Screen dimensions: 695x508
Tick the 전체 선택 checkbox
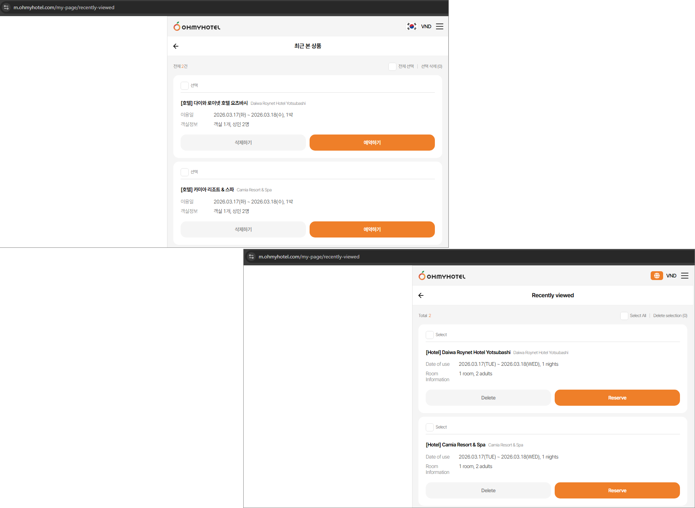tap(392, 66)
